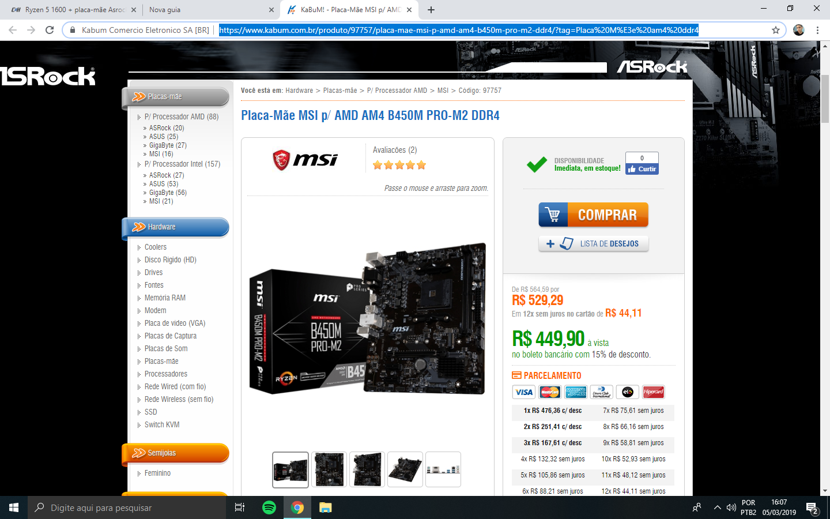Click the American Express icon
This screenshot has width=830, height=519.
click(x=576, y=392)
